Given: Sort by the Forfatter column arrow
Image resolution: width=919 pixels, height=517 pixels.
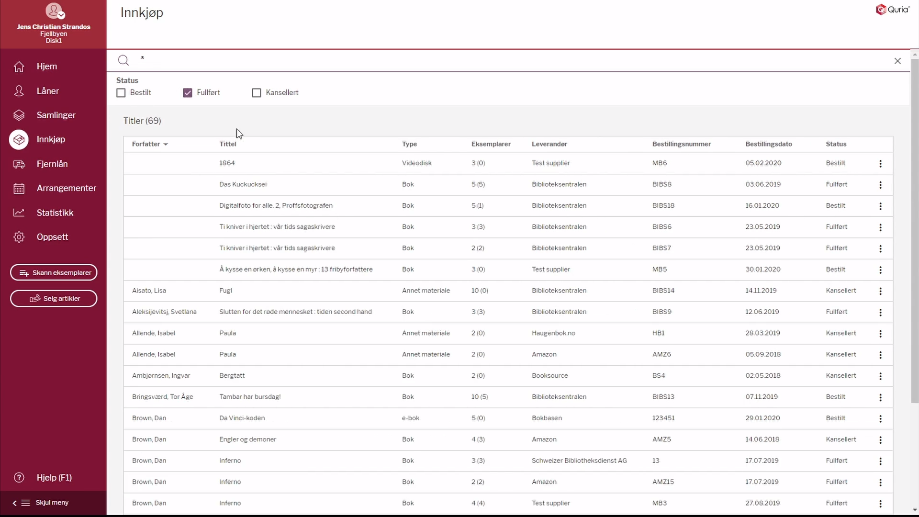Looking at the screenshot, I should tap(166, 145).
